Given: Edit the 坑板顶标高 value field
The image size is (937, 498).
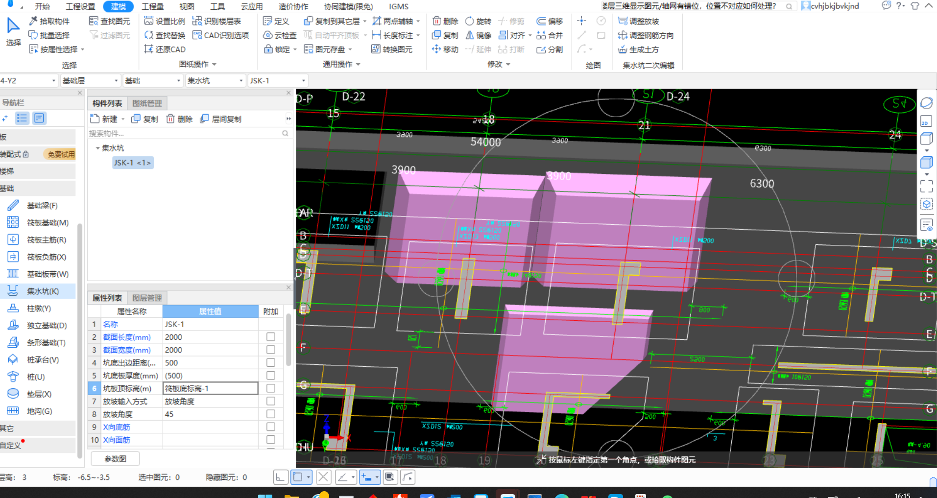Looking at the screenshot, I should tap(210, 388).
